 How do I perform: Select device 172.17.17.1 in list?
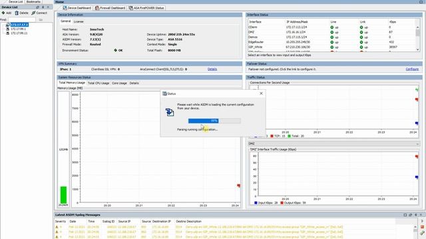[x=19, y=25]
